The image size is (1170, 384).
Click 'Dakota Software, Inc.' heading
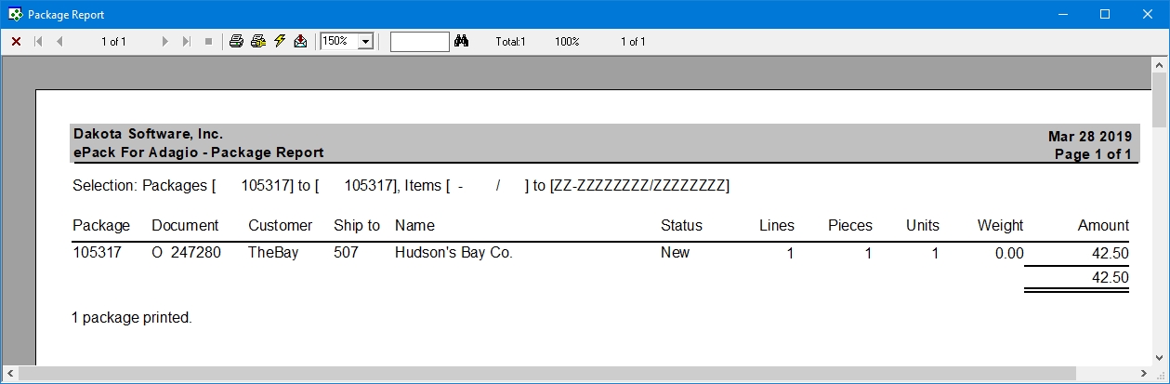[x=148, y=134]
